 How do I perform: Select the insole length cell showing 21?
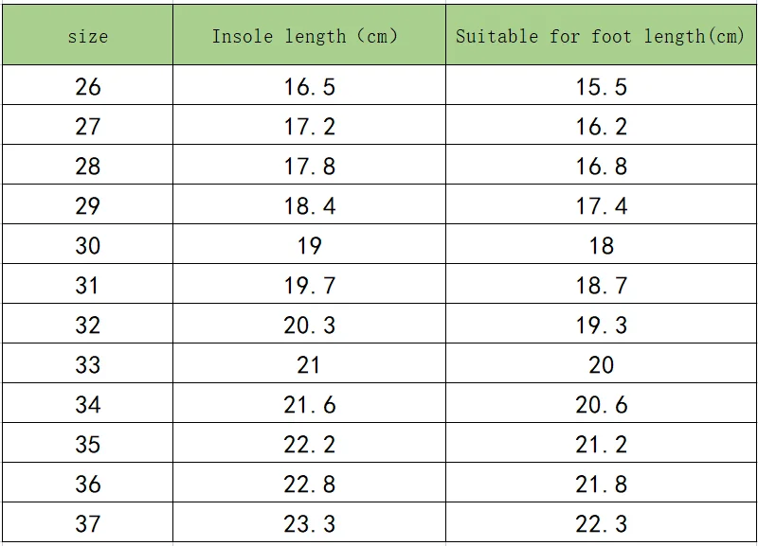[309, 365]
